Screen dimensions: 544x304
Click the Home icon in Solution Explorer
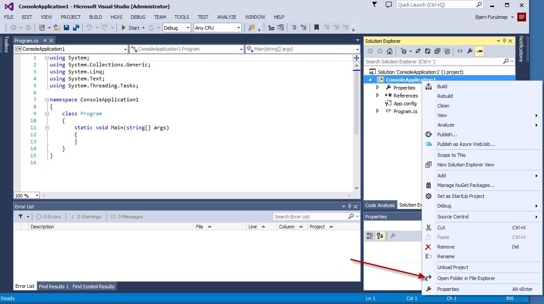[390, 51]
